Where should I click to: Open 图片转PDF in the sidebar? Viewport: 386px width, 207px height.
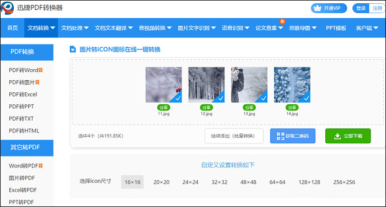[x=22, y=178]
